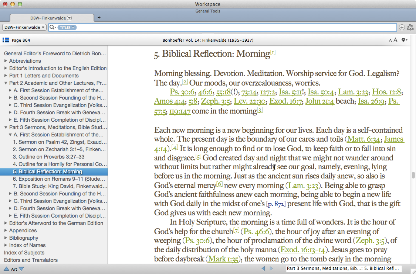Click the larger text size A icon
Screen dimensions: 416x274
tap(395, 40)
